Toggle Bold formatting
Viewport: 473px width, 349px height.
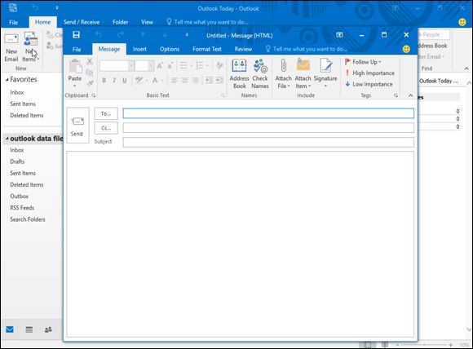pos(104,80)
